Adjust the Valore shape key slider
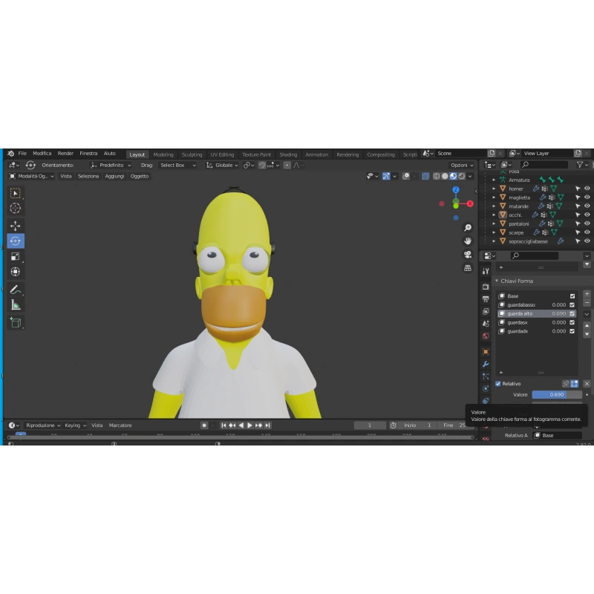The height and width of the screenshot is (594, 594). [557, 395]
